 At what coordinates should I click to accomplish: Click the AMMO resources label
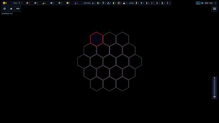pyautogui.click(x=132, y=3)
